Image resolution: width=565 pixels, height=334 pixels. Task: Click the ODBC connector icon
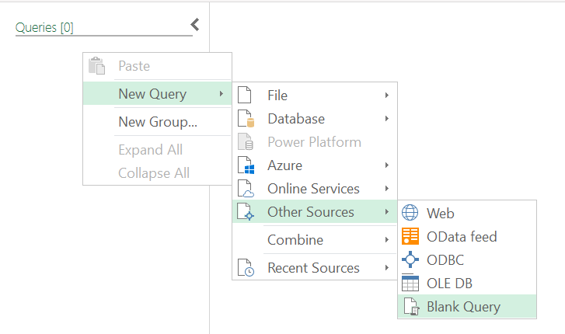(x=410, y=259)
